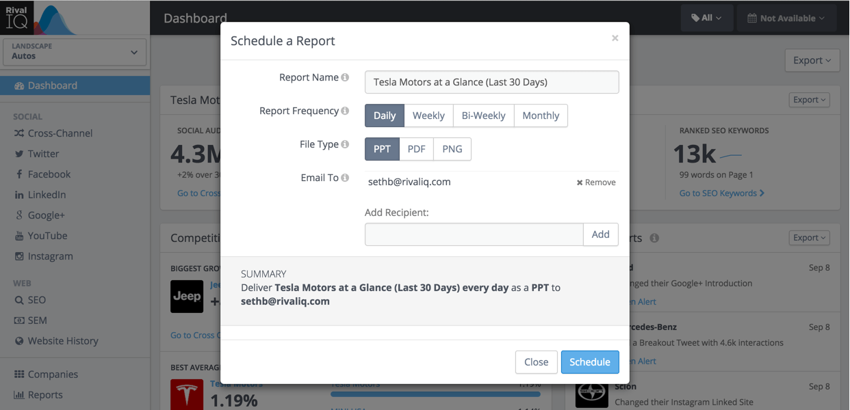This screenshot has height=410, width=850.
Task: Click the File Type info icon
Action: [345, 145]
